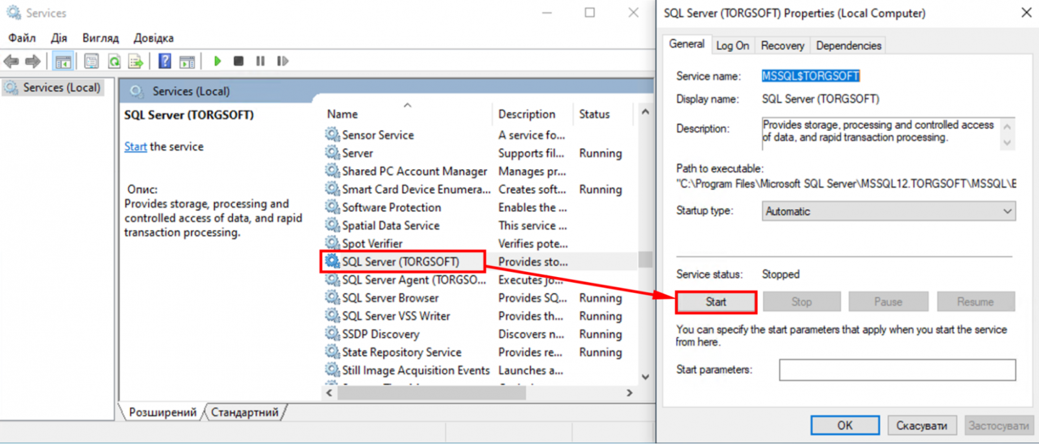
Task: Click the gear icon of Sensor Service
Action: [332, 134]
